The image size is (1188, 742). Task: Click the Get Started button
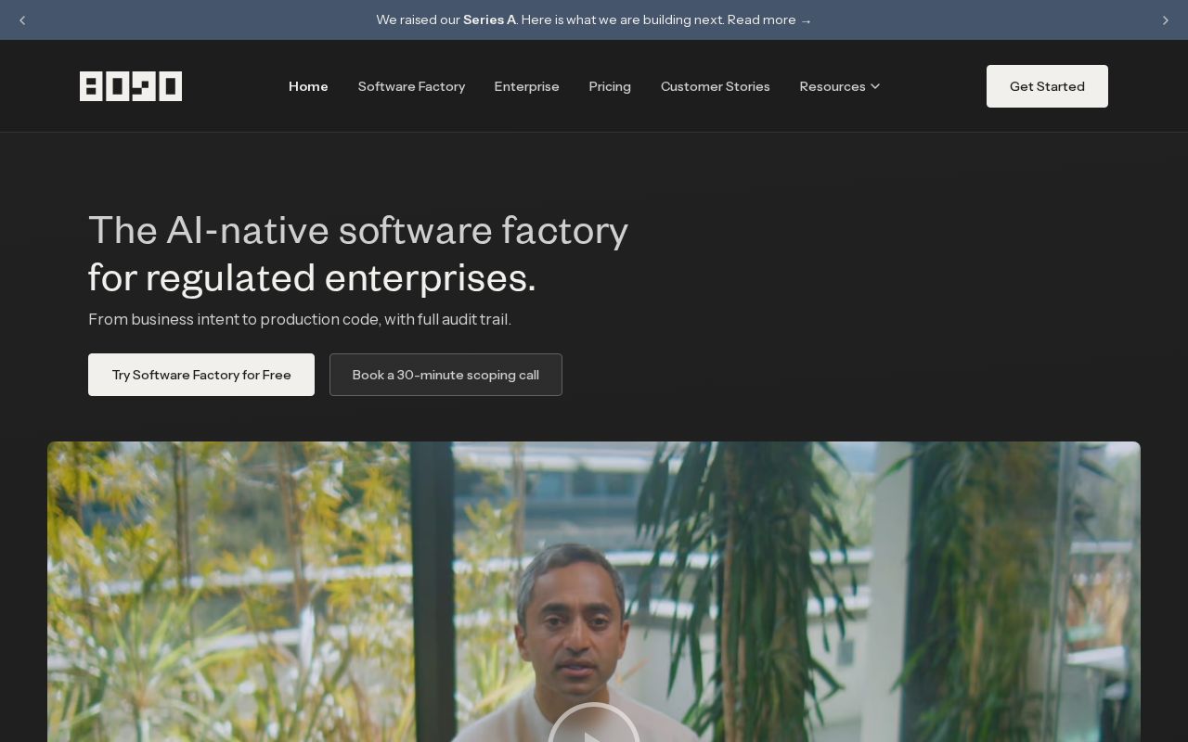click(1047, 86)
